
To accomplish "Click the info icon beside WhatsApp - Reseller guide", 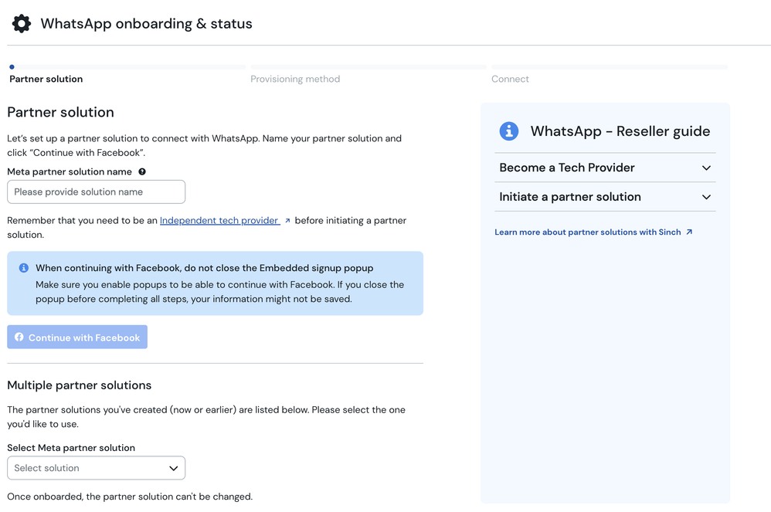I will (x=508, y=130).
